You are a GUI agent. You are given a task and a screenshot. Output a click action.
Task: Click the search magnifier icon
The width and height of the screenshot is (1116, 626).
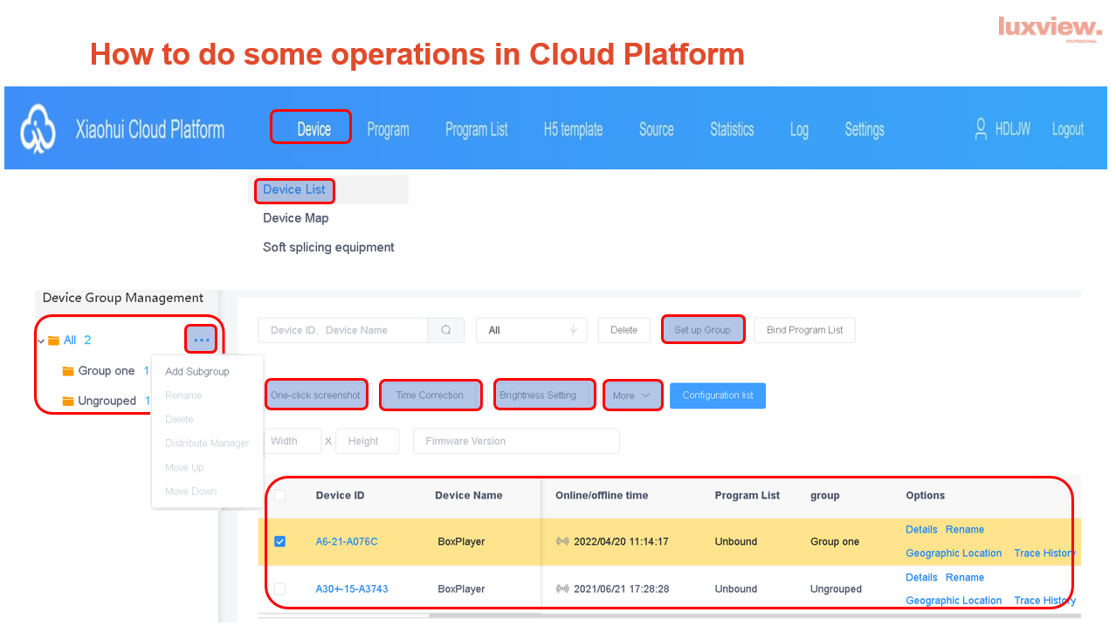pyautogui.click(x=446, y=330)
